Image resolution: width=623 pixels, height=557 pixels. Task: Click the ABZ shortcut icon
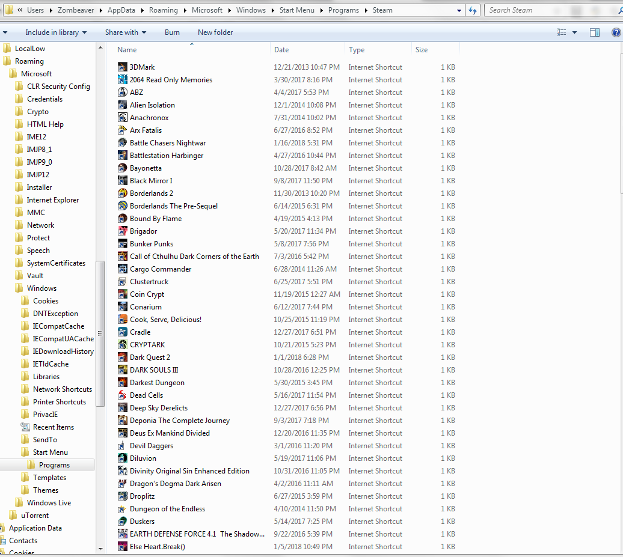[x=123, y=92]
